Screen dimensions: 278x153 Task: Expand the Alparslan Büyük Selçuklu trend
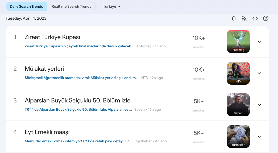[x=259, y=105]
